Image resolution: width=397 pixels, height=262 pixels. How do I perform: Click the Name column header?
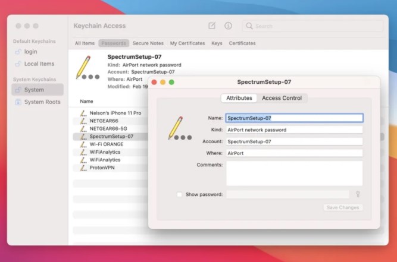coord(87,102)
